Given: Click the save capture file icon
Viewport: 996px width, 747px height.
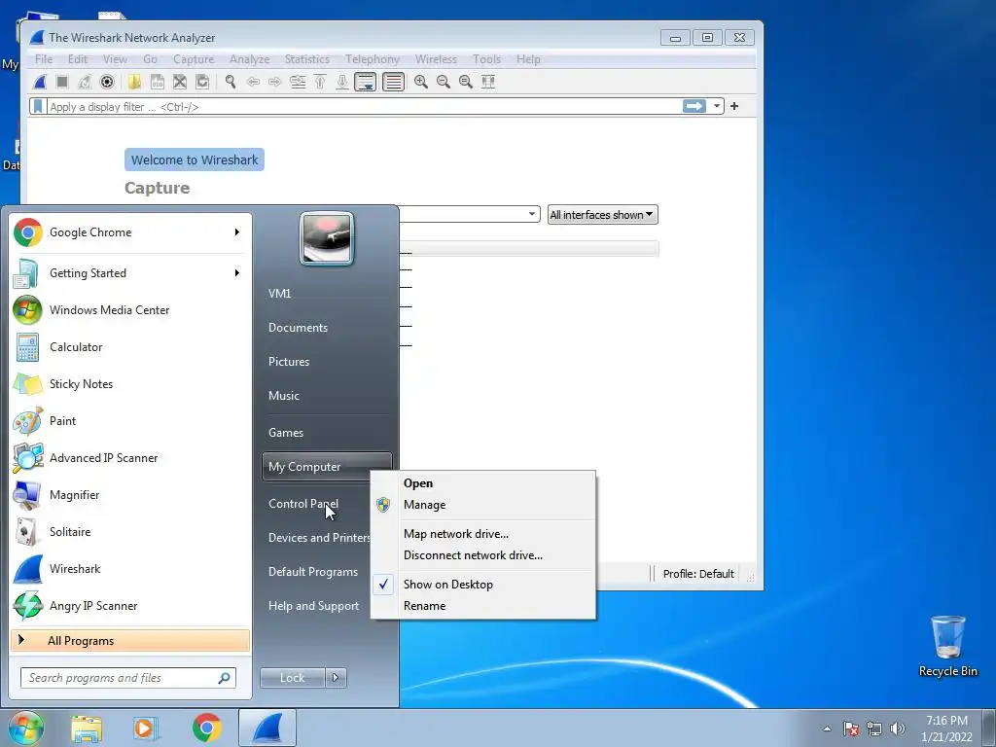Looking at the screenshot, I should pyautogui.click(x=157, y=82).
